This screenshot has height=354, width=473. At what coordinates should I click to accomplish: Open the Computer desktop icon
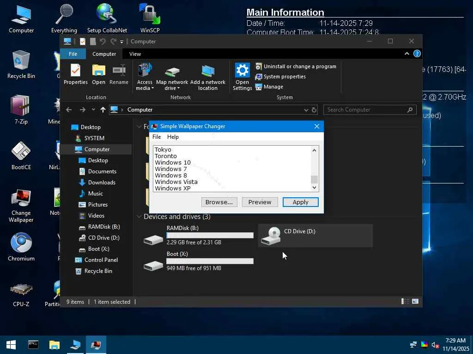coord(21,18)
